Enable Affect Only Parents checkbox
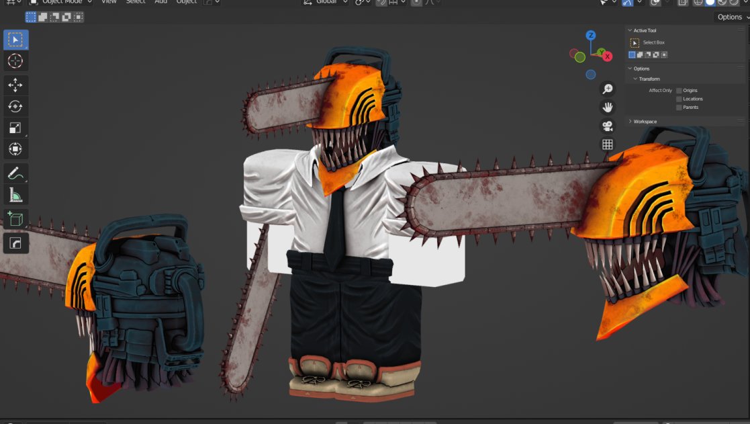Screen dimensions: 750x424 [x=679, y=108]
